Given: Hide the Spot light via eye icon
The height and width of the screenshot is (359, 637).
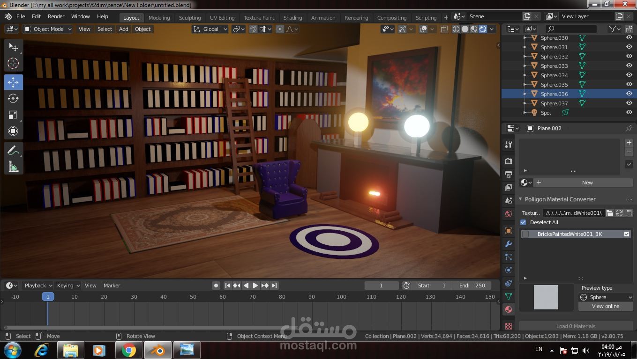Looking at the screenshot, I should click(x=629, y=113).
